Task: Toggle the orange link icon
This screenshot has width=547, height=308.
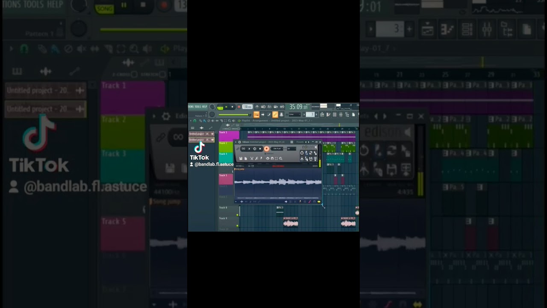Action: point(275,115)
